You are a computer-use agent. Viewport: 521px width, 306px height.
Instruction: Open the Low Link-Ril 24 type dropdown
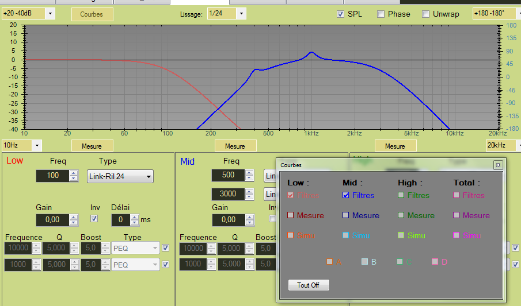[149, 176]
